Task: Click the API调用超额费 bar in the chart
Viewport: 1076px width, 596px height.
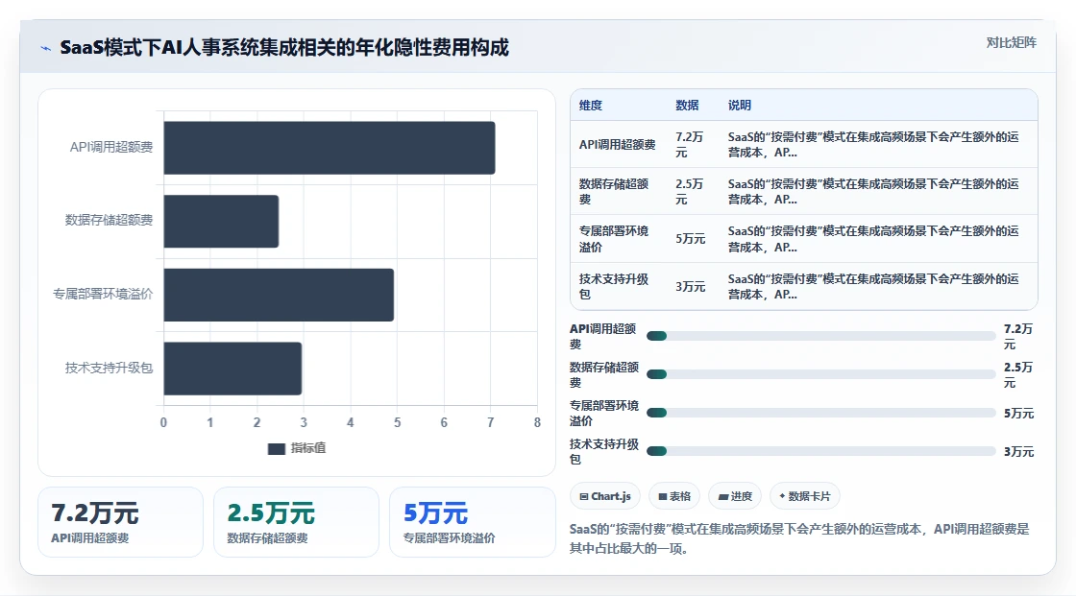Action: [330, 148]
